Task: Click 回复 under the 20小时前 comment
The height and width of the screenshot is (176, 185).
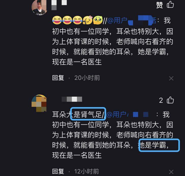Action: tap(58, 78)
